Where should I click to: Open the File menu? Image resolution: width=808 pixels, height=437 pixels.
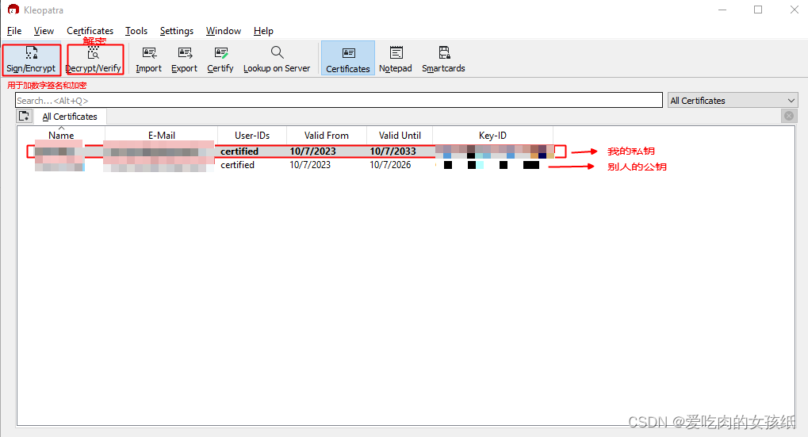(x=14, y=31)
